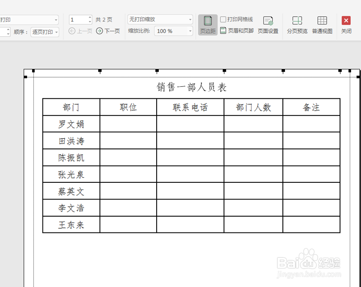Toggle the 页边距 margin display on
Image resolution: width=361 pixels, height=287 pixels.
[x=207, y=25]
